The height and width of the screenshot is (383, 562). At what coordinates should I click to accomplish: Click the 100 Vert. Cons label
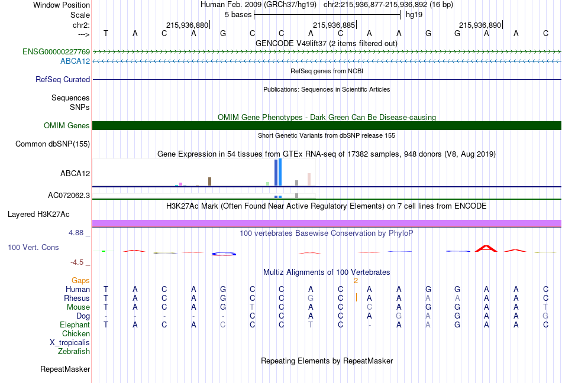(x=33, y=247)
